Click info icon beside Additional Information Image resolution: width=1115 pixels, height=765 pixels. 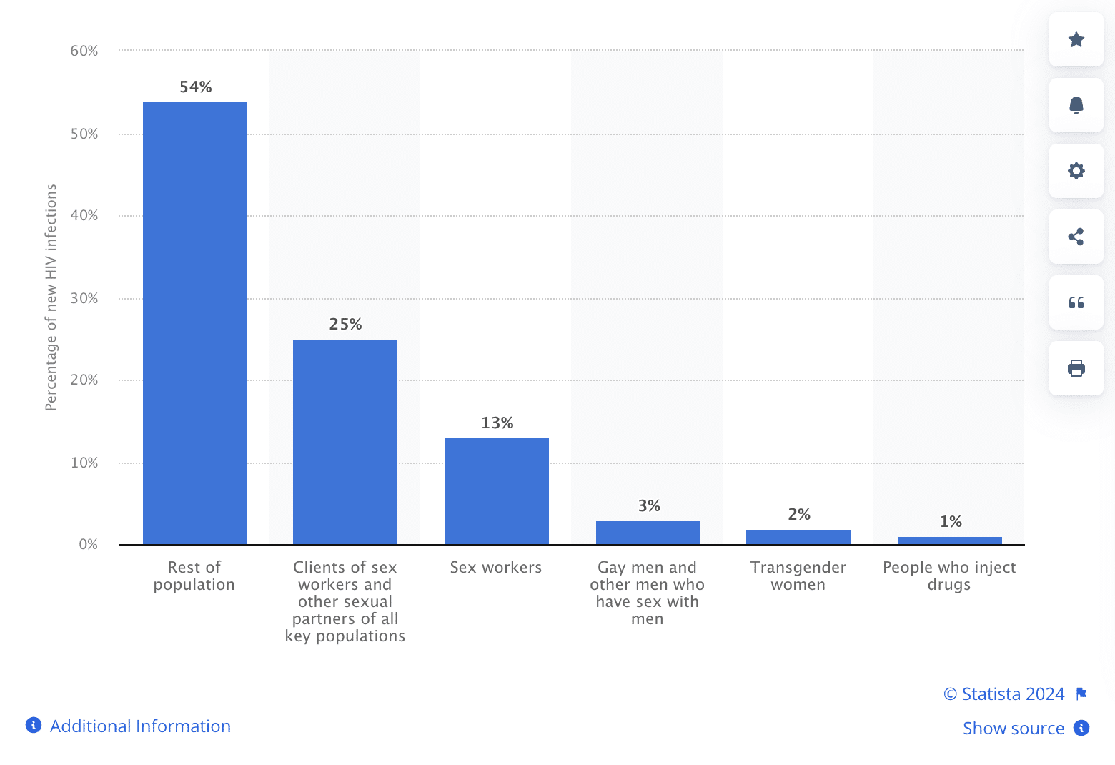(34, 725)
